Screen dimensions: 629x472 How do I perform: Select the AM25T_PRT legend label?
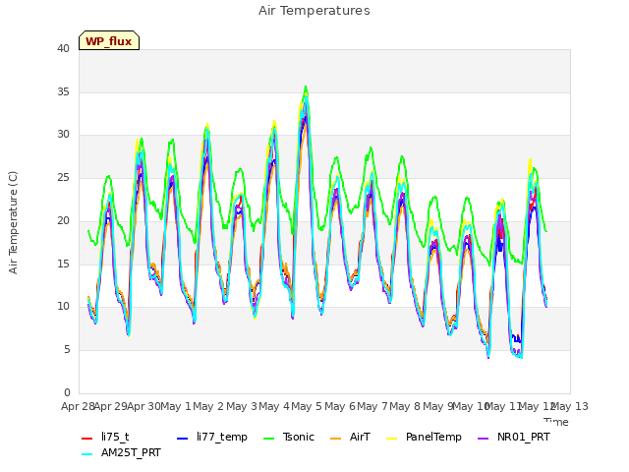click(x=131, y=452)
